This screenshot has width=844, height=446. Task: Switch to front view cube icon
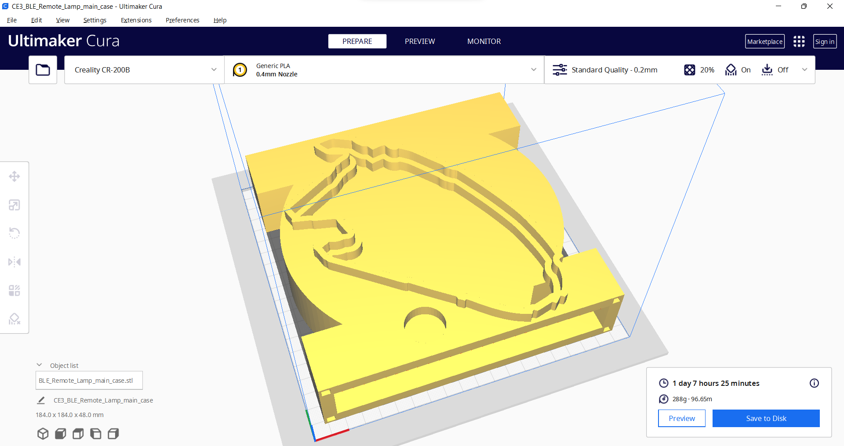pyautogui.click(x=60, y=434)
